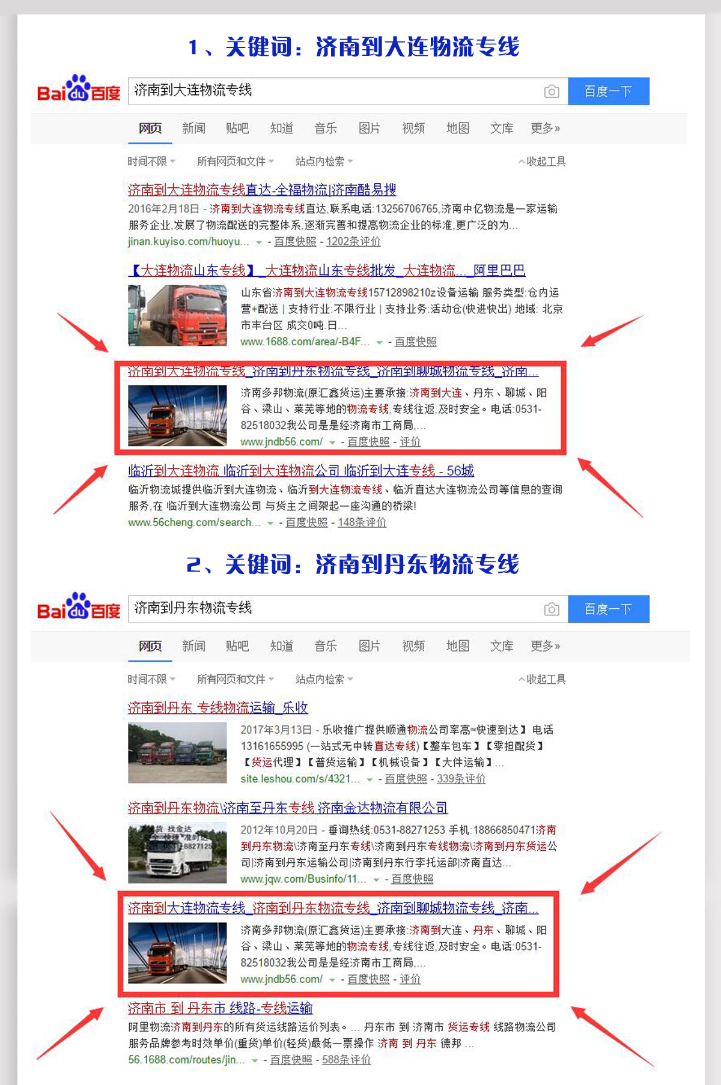This screenshot has height=1085, width=721.
Task: Expand arrow beside www.56cheng.com URL
Action: (270, 523)
